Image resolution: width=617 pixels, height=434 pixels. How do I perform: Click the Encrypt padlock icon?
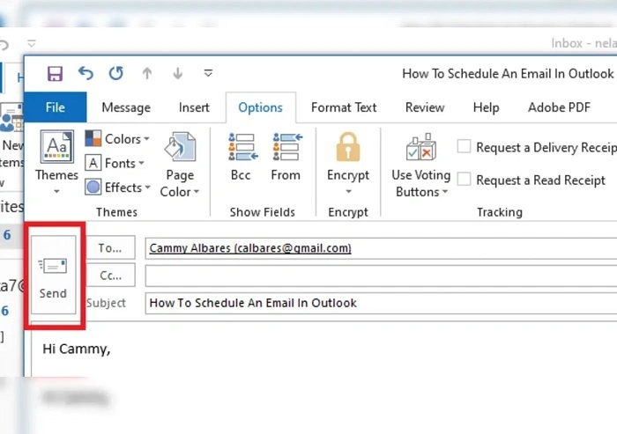(348, 147)
